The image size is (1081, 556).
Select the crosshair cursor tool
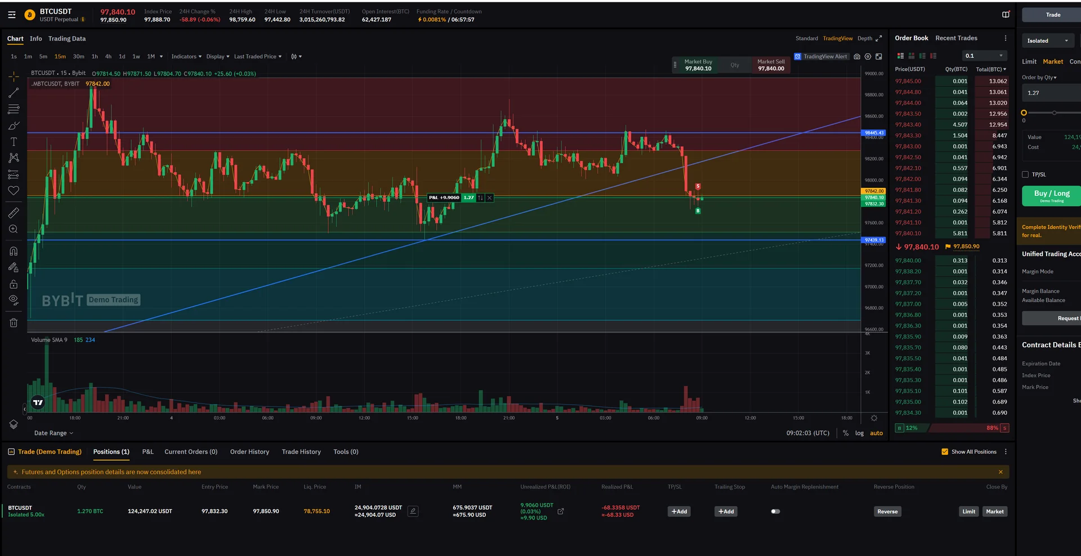click(14, 77)
